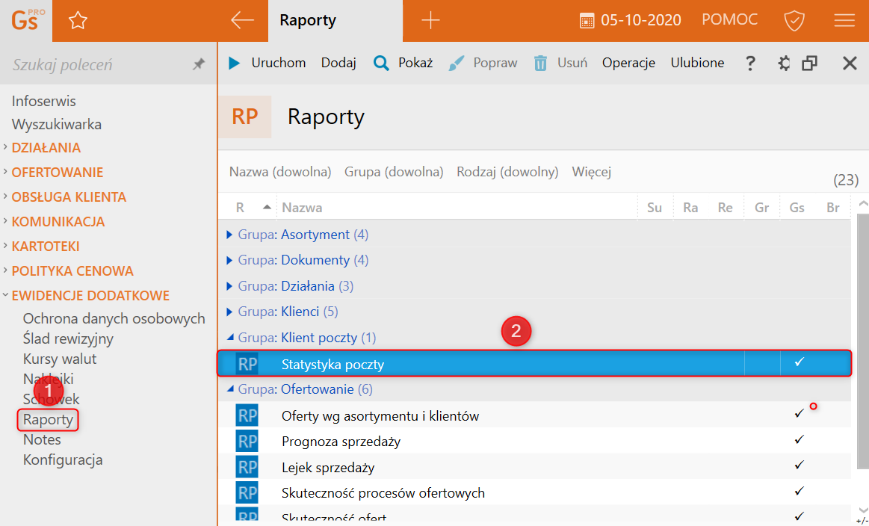Screen dimensions: 869x526
Task: Collapse the EWIDENCJE DODATKOWE section
Action: [x=5, y=295]
